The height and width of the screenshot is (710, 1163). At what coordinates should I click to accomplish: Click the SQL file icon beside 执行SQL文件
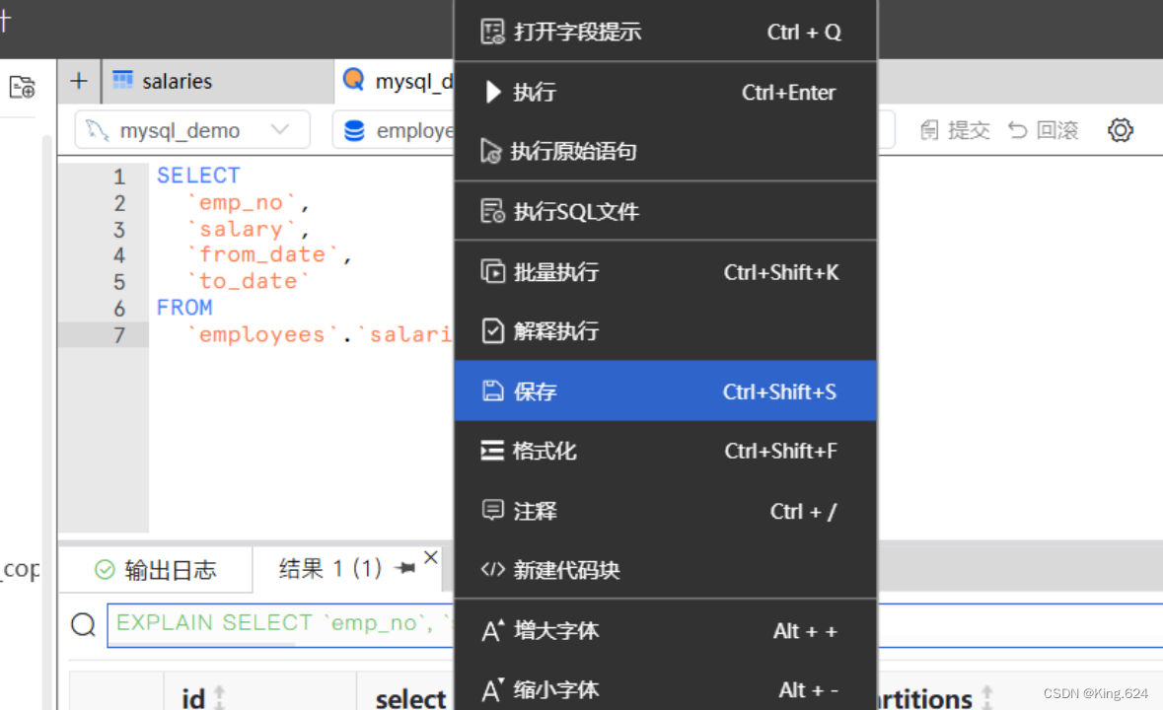point(492,211)
